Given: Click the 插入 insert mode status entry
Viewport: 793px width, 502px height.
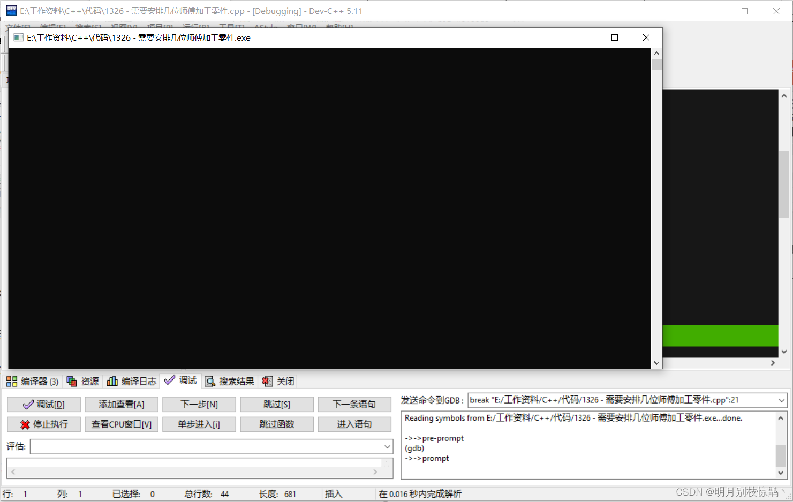Looking at the screenshot, I should [334, 494].
